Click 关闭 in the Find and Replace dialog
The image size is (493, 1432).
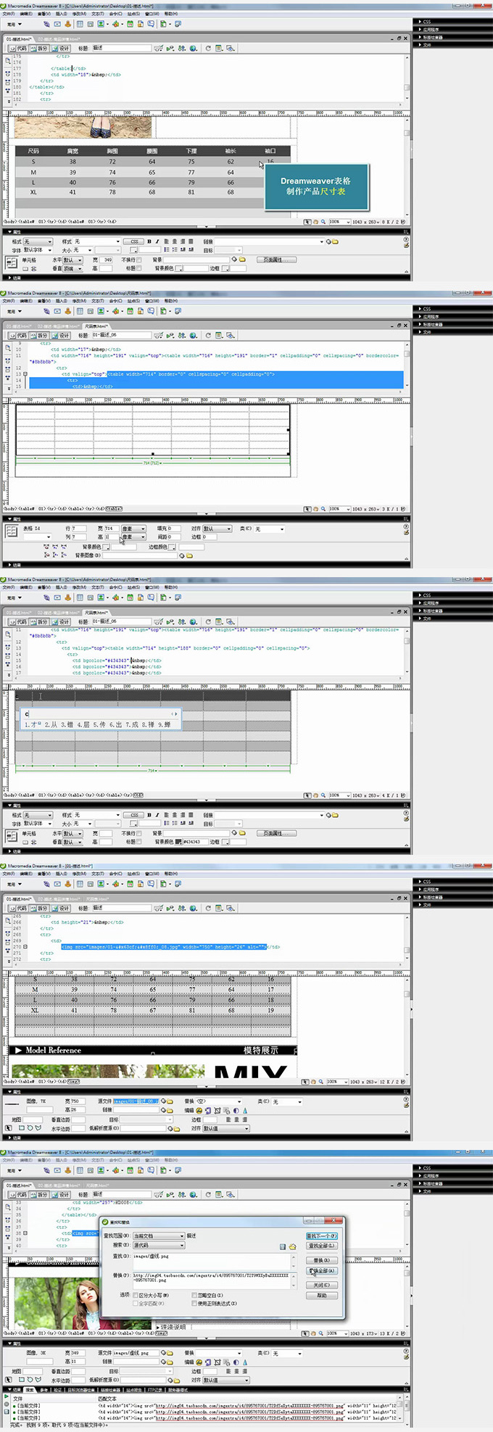coord(322,1285)
